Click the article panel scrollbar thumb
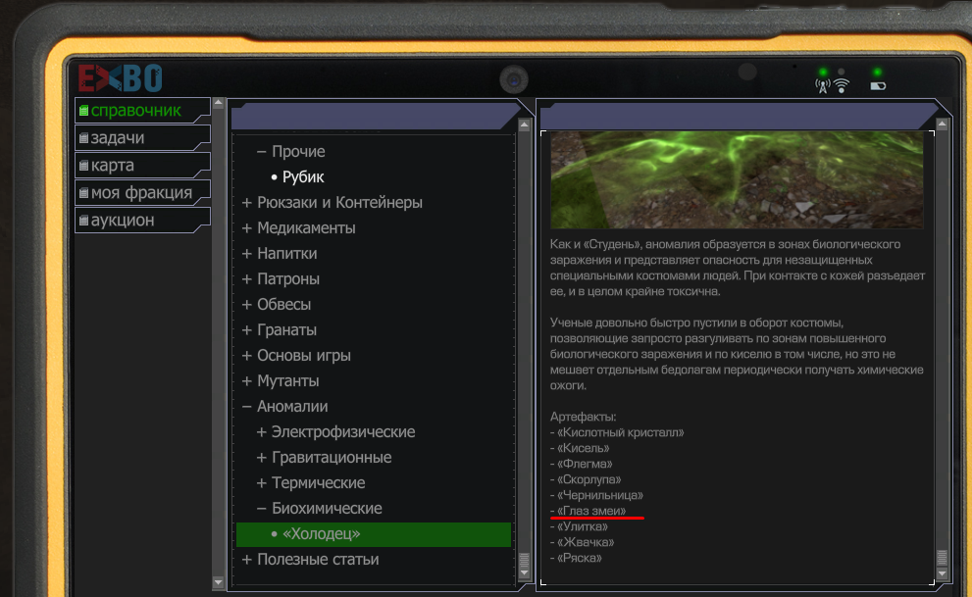972x597 pixels. coord(943,558)
